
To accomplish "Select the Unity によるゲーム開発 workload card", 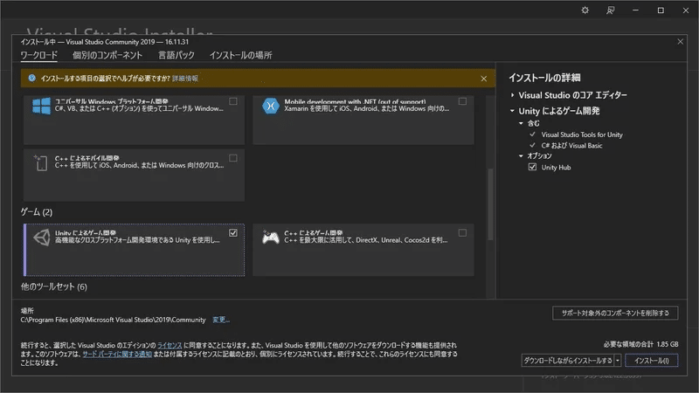I will pyautogui.click(x=135, y=250).
